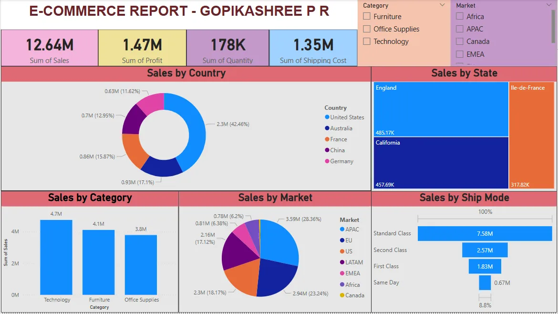Click the 2.3M (42.46%) data label
558x314 pixels.
point(233,124)
